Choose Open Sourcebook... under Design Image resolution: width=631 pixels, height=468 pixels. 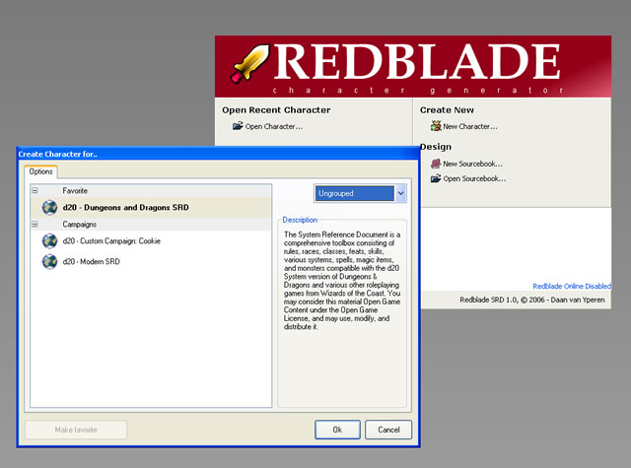[x=474, y=179]
